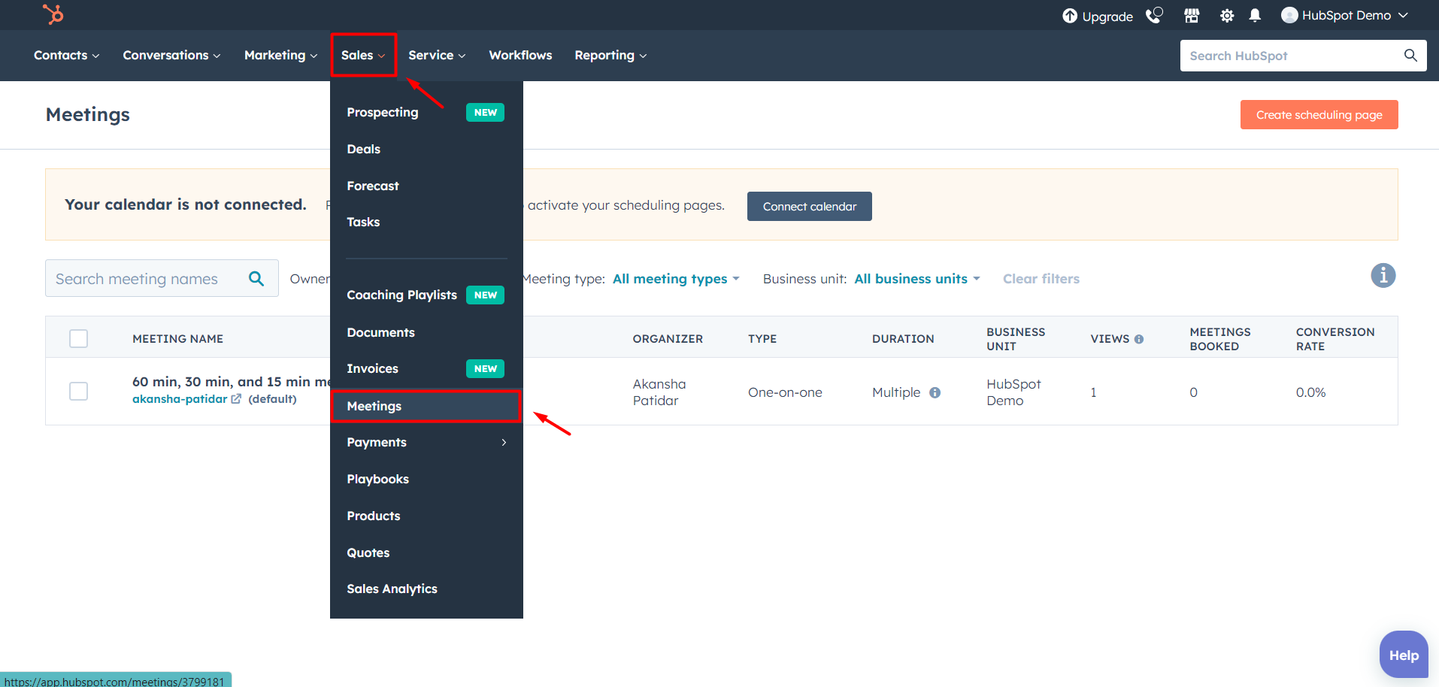
Task: Open the Help chat button
Action: click(1404, 655)
